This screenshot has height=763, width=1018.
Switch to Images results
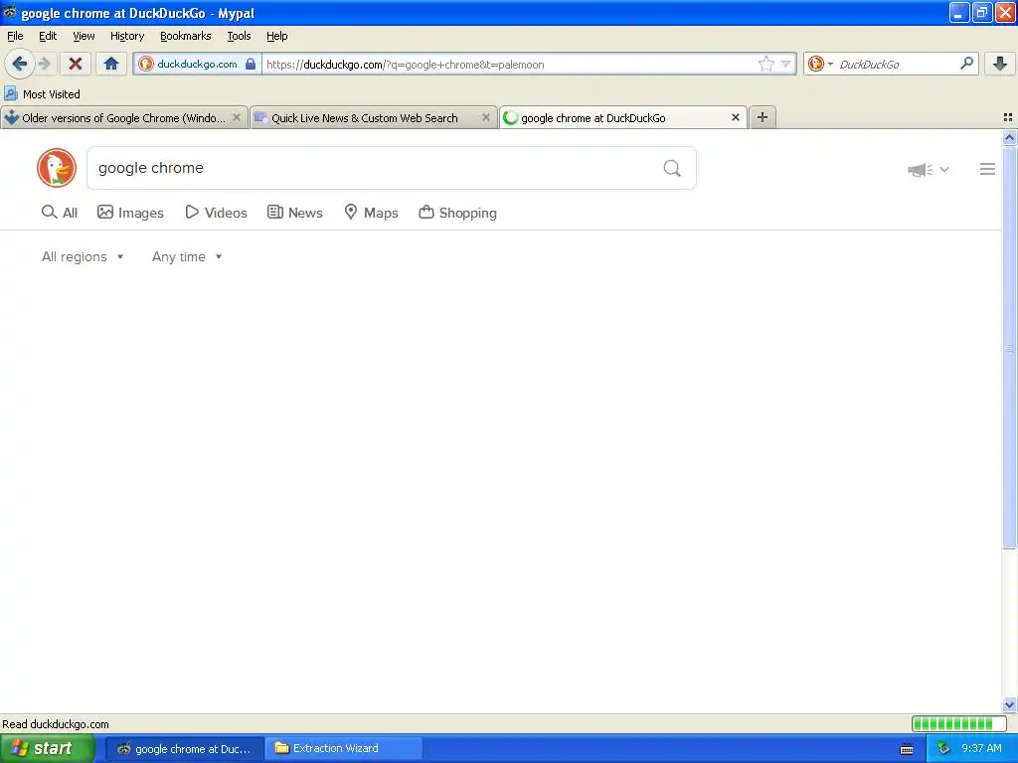130,213
